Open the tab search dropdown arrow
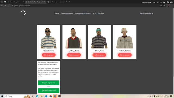 2,2
